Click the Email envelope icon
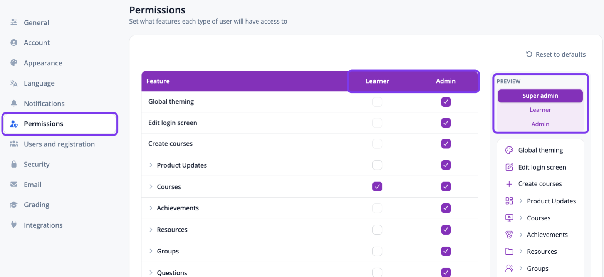The image size is (604, 277). pyautogui.click(x=14, y=185)
